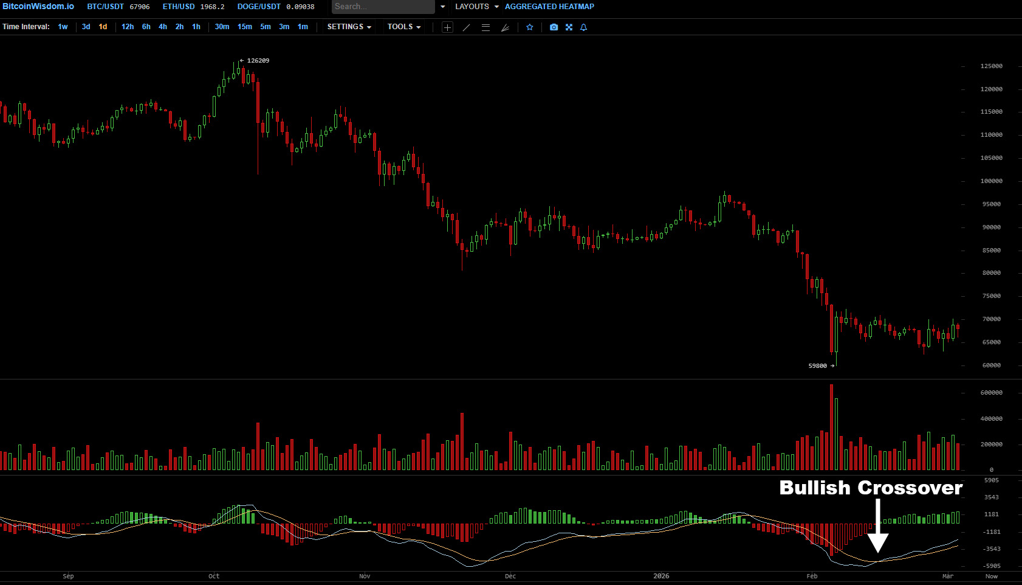
Task: Open the search box dropdown arrow
Action: (443, 7)
